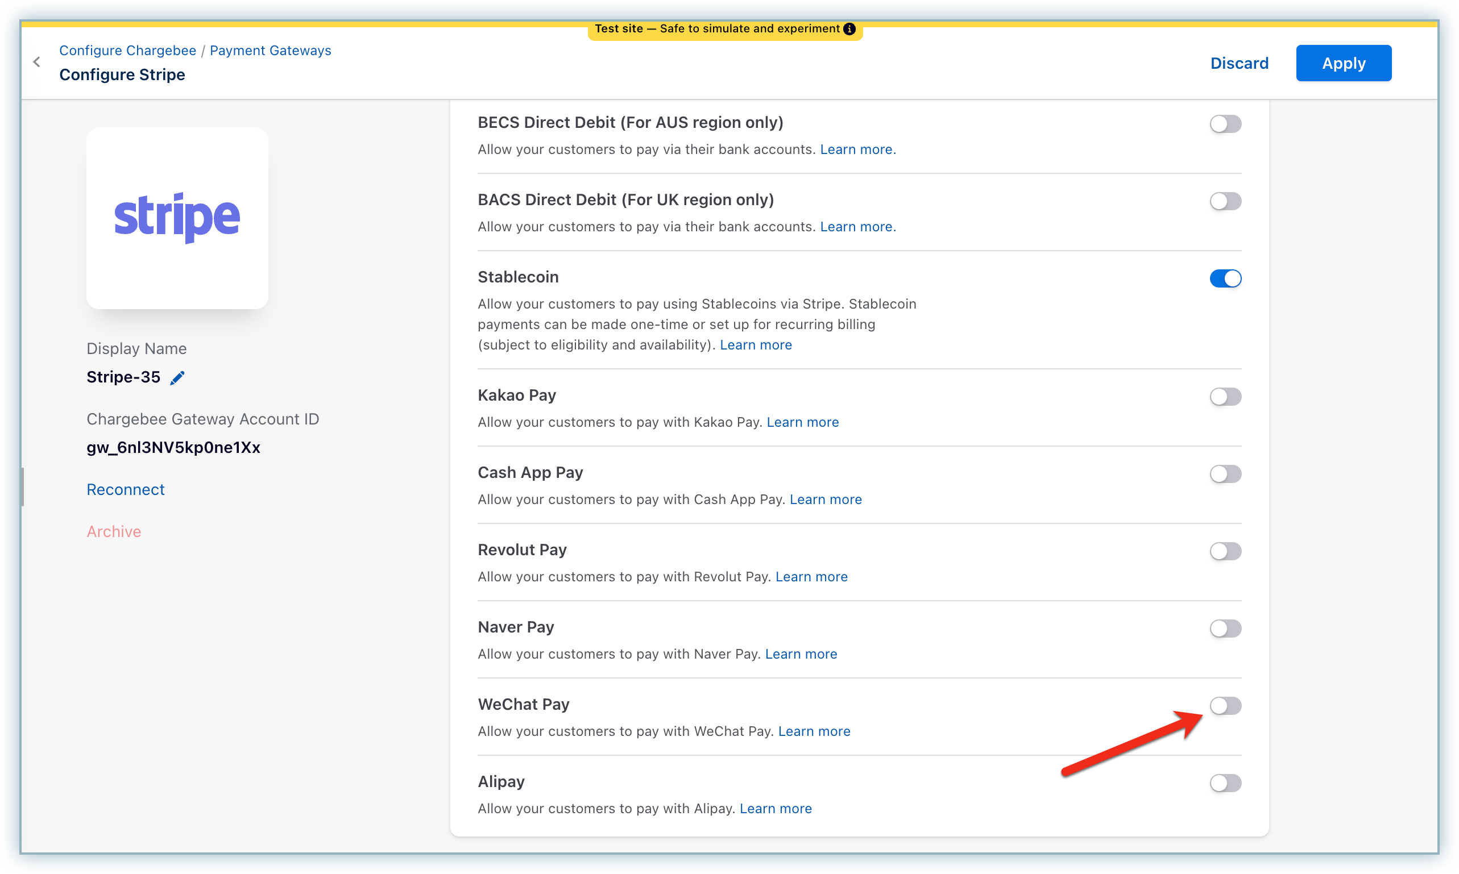Screen dimensions: 1459x874
Task: Disable the Stablecoin toggle
Action: (1225, 278)
